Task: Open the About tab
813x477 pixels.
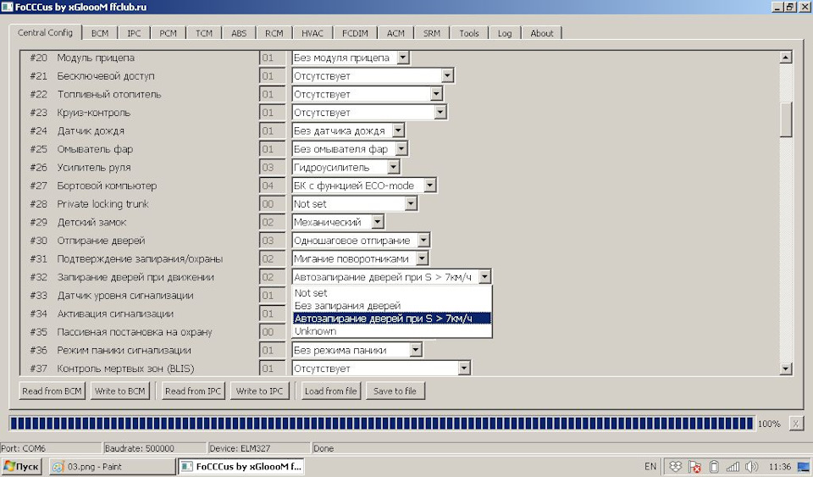Action: [x=542, y=33]
